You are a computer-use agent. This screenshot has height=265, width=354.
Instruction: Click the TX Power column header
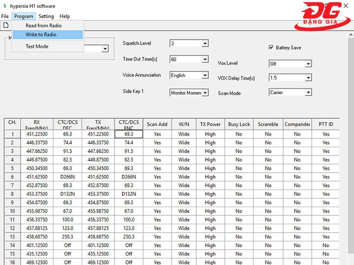point(210,124)
